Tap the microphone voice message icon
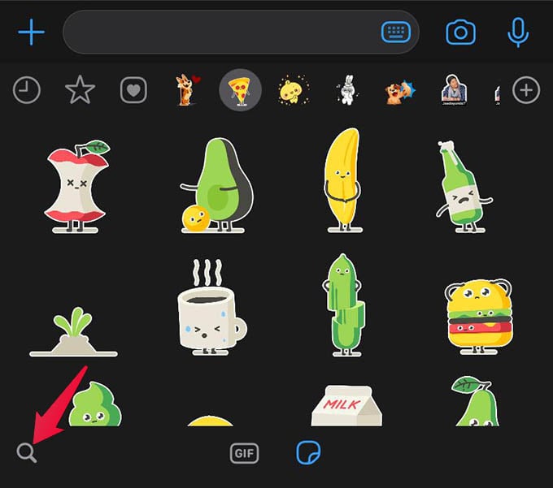The image size is (553, 488). 518,32
